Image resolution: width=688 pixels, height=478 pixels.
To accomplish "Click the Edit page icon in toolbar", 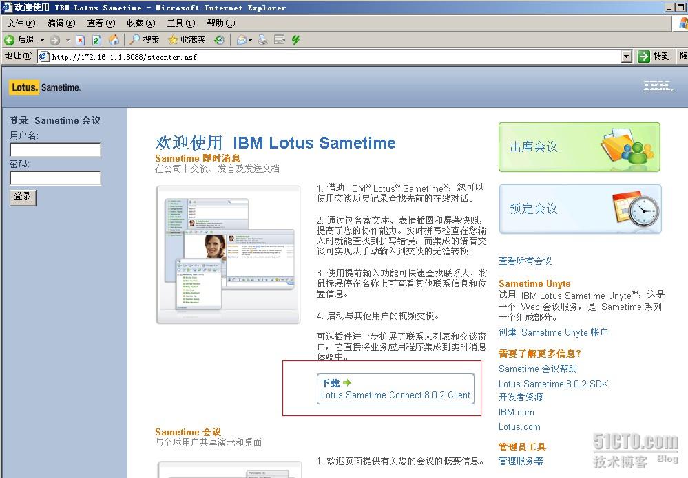I will pos(280,40).
